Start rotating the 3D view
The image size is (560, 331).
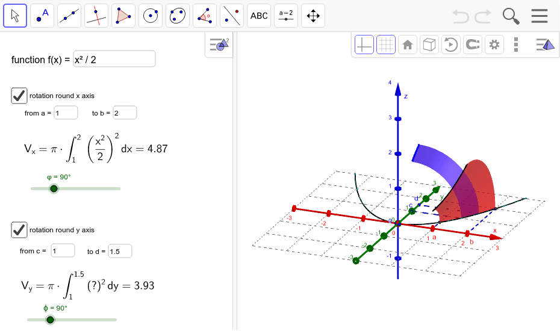(x=451, y=45)
